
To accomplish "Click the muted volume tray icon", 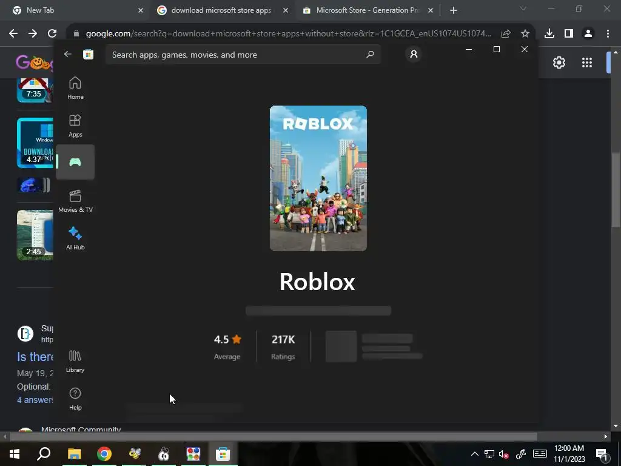I will pos(504,454).
